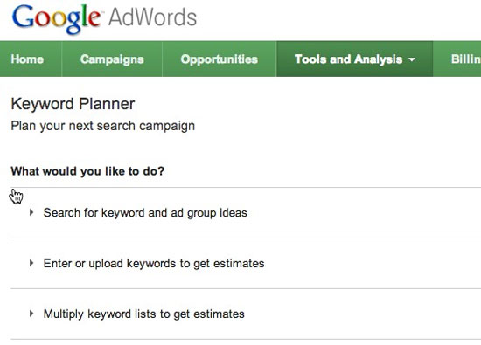Viewport: 481px width, 345px height.
Task: Open the Opportunities tab
Action: pos(219,59)
